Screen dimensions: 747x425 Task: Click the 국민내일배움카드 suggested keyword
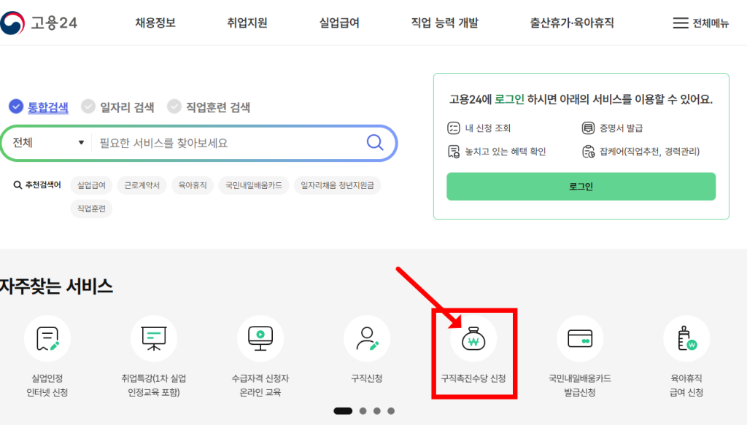pos(253,185)
